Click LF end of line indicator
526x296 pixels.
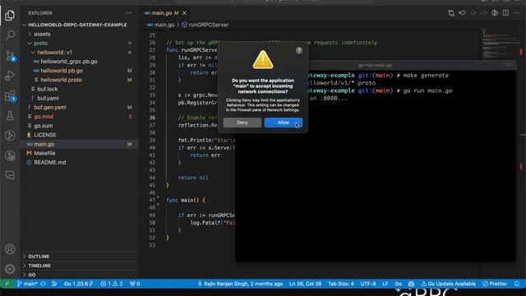click(385, 284)
